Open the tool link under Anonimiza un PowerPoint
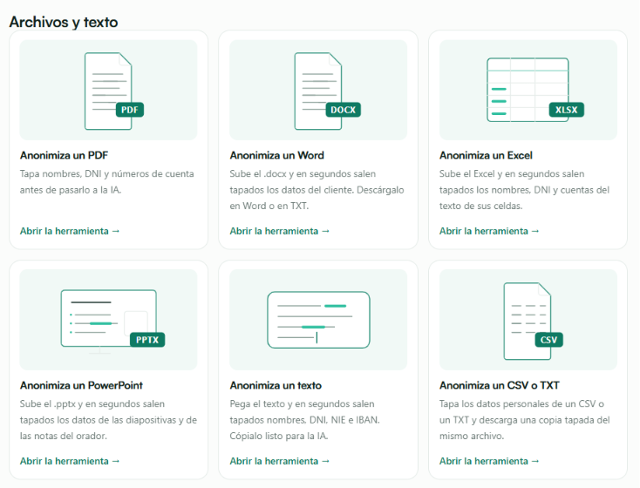 click(70, 461)
